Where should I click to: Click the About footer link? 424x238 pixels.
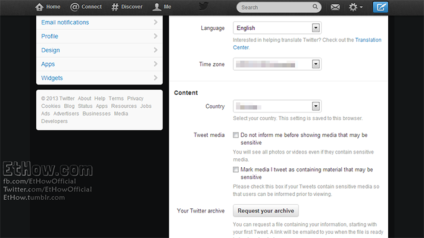pyautogui.click(x=85, y=98)
